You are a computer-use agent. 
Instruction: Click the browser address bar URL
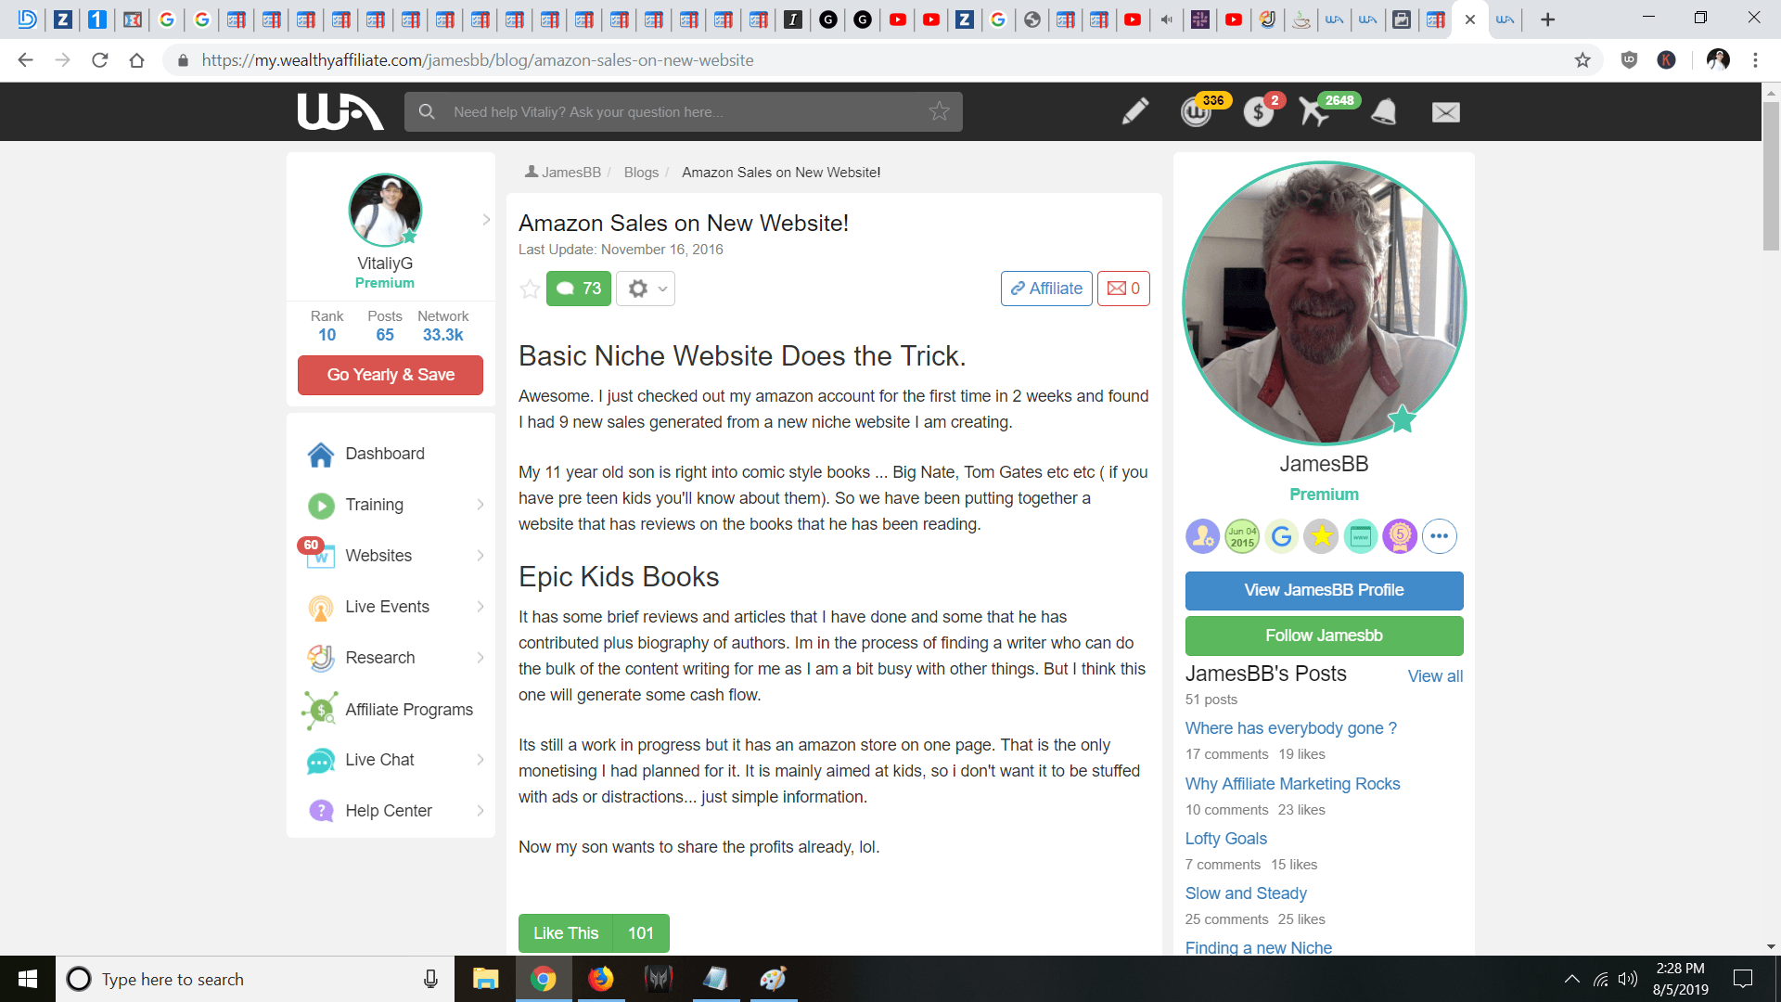pyautogui.click(x=478, y=60)
